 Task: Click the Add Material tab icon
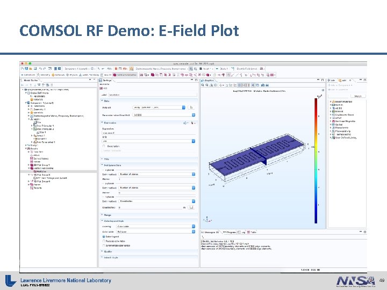(340, 81)
